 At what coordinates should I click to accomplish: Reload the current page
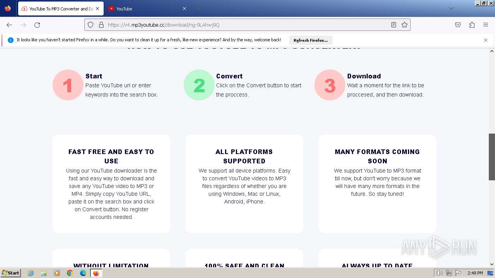coord(37,25)
